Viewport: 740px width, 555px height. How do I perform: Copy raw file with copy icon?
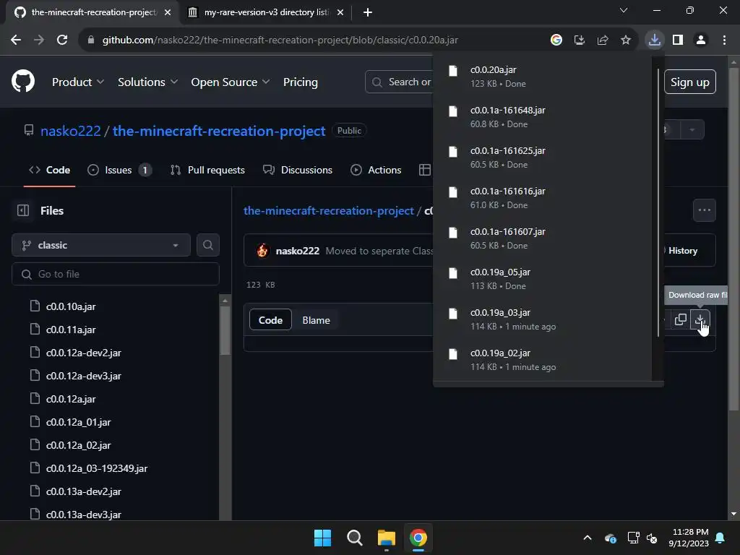(x=680, y=319)
